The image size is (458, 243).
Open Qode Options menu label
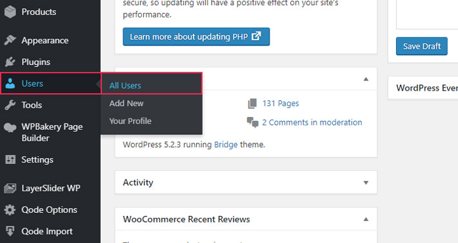point(50,210)
